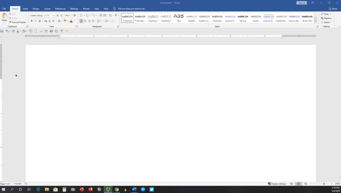The image size is (341, 193).
Task: Apply text highlight color
Action: (65, 21)
